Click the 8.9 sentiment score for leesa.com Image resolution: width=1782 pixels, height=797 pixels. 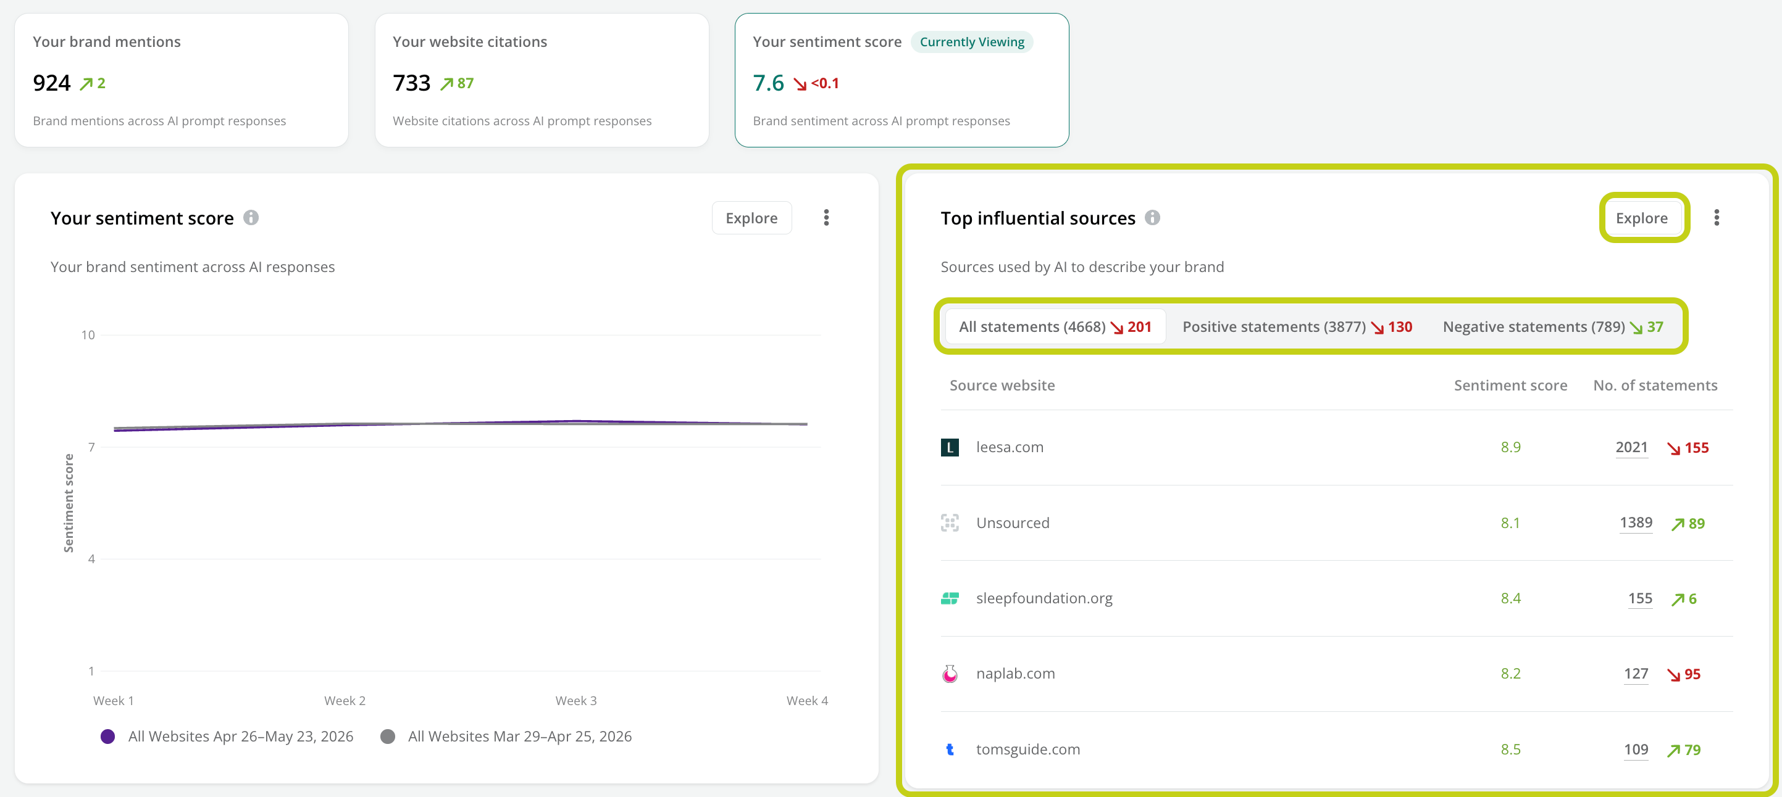(1510, 447)
